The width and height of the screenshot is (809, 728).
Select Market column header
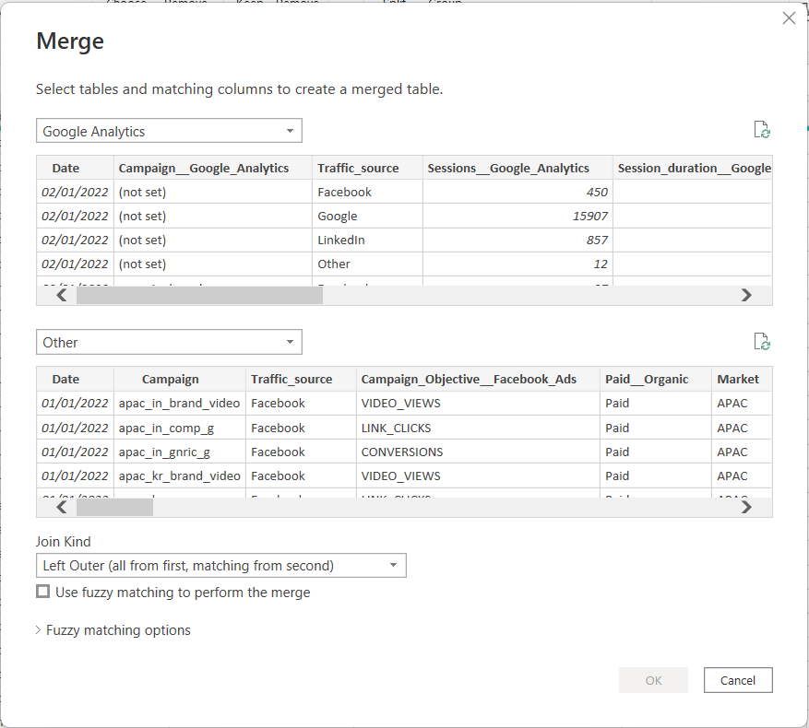(x=742, y=380)
